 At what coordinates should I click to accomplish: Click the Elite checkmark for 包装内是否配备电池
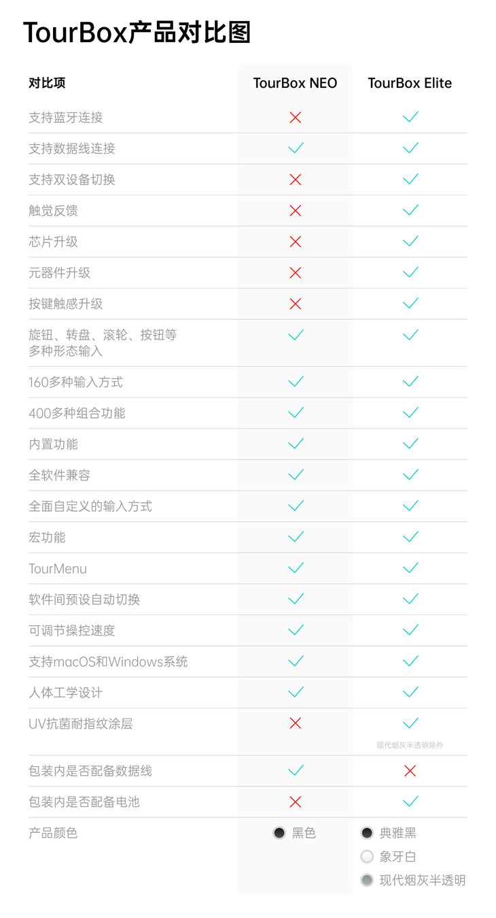tap(410, 802)
